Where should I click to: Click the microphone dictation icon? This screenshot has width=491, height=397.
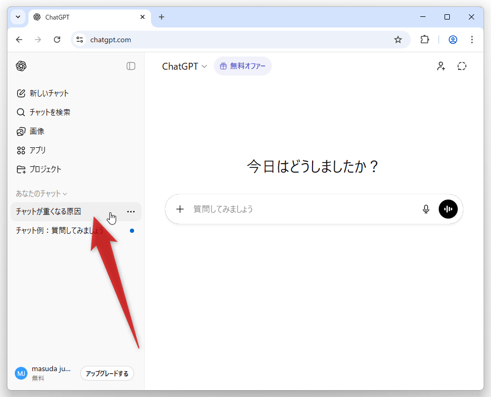pos(426,209)
